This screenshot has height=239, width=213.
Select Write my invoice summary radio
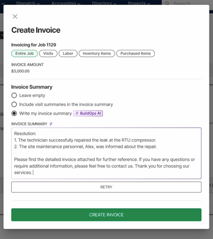point(14,113)
